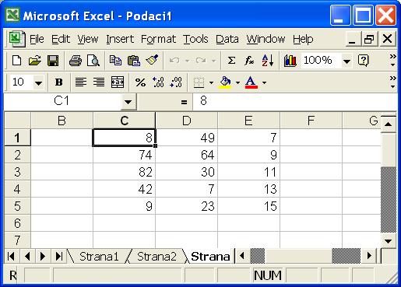Open the Help menu
The width and height of the screenshot is (401, 287).
tap(303, 39)
